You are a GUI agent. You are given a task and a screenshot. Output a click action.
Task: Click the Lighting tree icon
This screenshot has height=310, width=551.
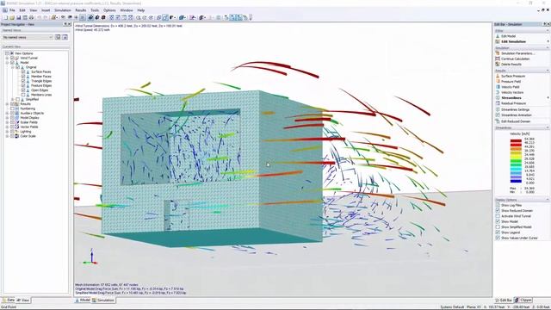[17, 132]
